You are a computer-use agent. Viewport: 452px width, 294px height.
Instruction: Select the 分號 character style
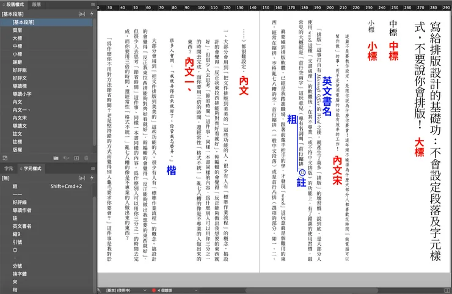pyautogui.click(x=46, y=266)
